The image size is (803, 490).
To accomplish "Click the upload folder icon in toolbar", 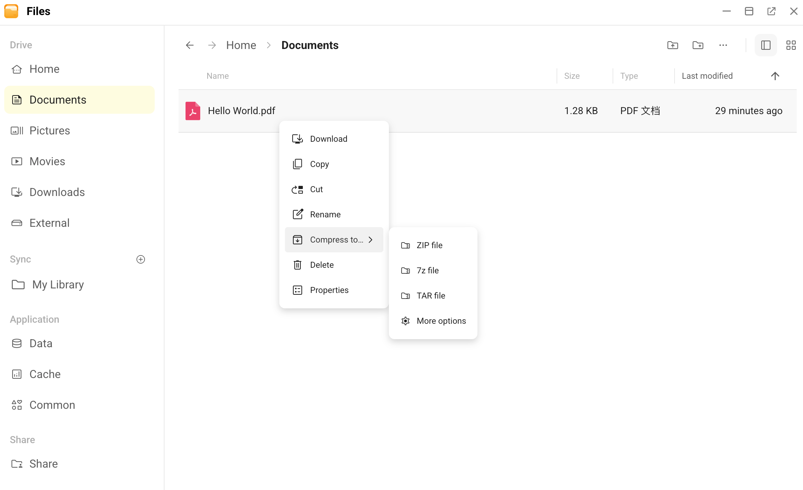I will tap(672, 45).
